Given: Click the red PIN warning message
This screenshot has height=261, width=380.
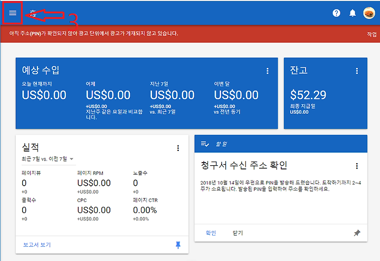Looking at the screenshot, I should coord(93,34).
